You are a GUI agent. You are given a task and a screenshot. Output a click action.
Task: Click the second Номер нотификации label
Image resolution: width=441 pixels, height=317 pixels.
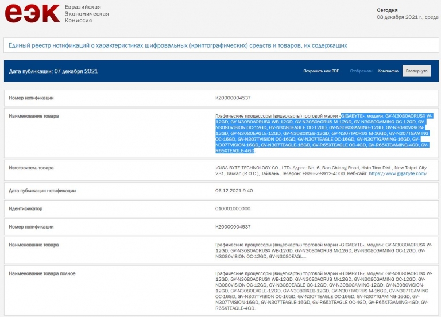31,227
